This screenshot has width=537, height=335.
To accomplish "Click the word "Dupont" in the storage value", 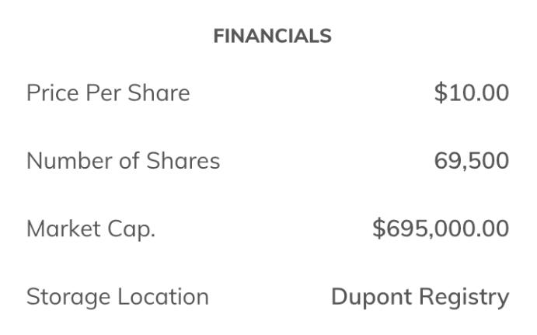I will click(x=371, y=296).
